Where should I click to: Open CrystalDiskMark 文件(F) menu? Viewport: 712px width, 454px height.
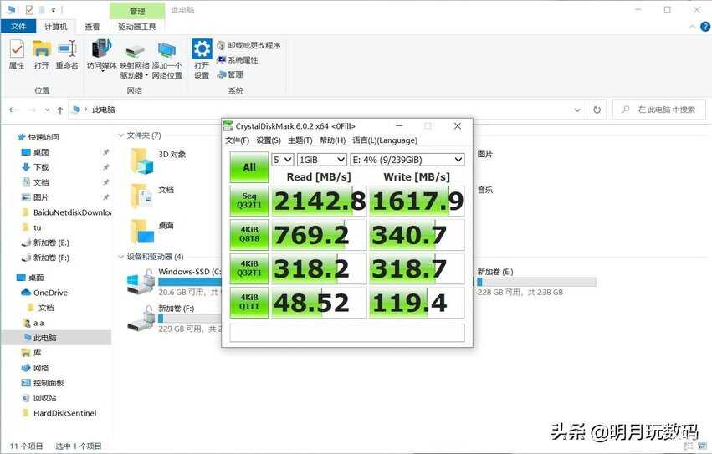[237, 140]
